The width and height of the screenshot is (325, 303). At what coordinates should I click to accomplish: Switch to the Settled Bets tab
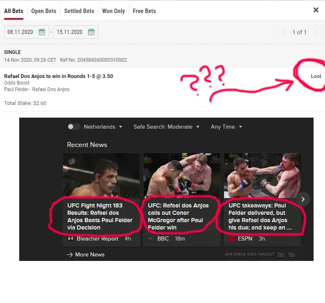click(79, 11)
